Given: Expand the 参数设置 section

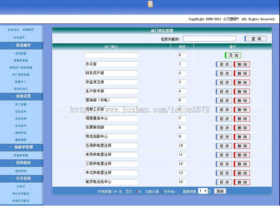Looking at the screenshot, I should 22,96.
